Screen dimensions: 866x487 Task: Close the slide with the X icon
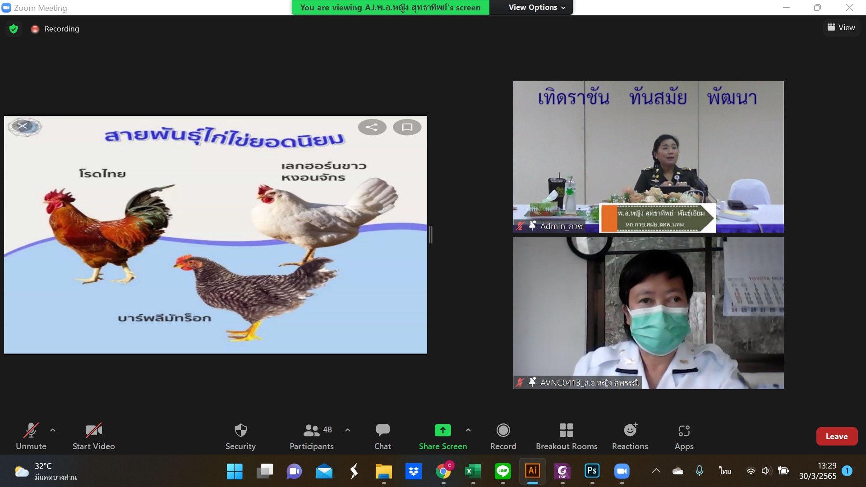[x=23, y=126]
